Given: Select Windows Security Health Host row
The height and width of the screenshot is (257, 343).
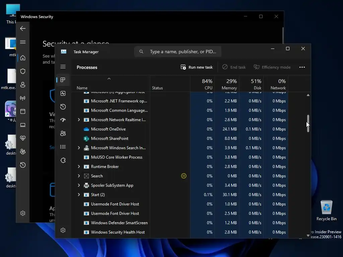Looking at the screenshot, I should [180, 232].
